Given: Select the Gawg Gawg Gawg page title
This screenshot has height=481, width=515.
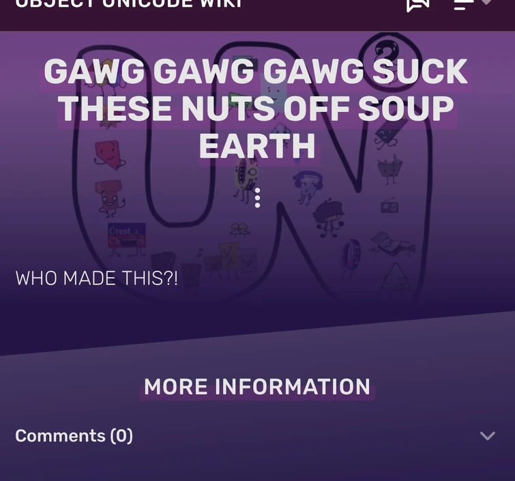Looking at the screenshot, I should click(256, 108).
